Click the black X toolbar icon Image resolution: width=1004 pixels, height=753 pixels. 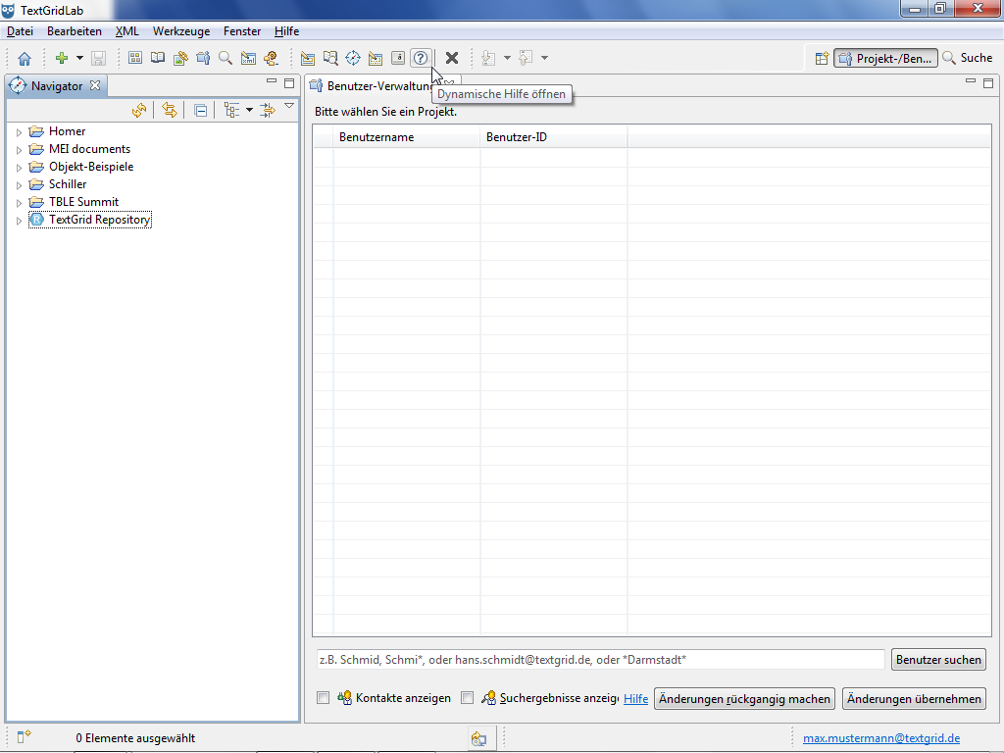452,59
